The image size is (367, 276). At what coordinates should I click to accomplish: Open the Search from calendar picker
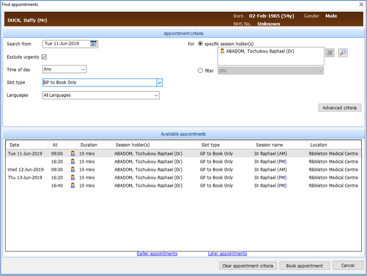(x=94, y=44)
